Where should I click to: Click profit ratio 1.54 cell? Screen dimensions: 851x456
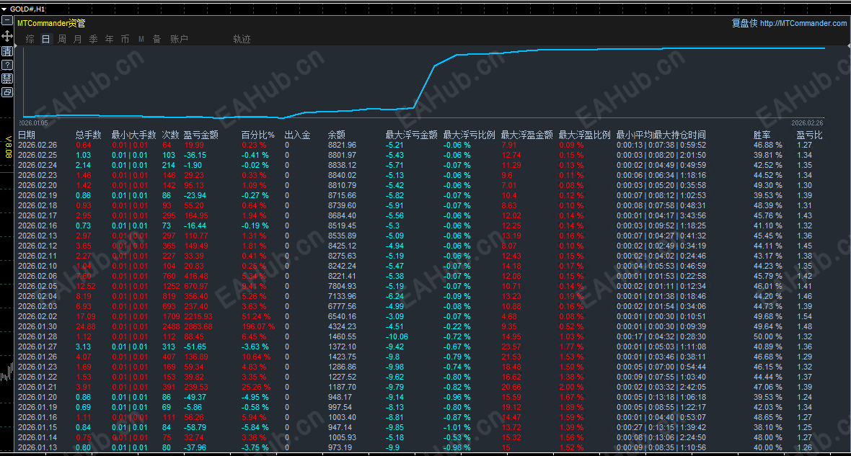[x=804, y=317]
